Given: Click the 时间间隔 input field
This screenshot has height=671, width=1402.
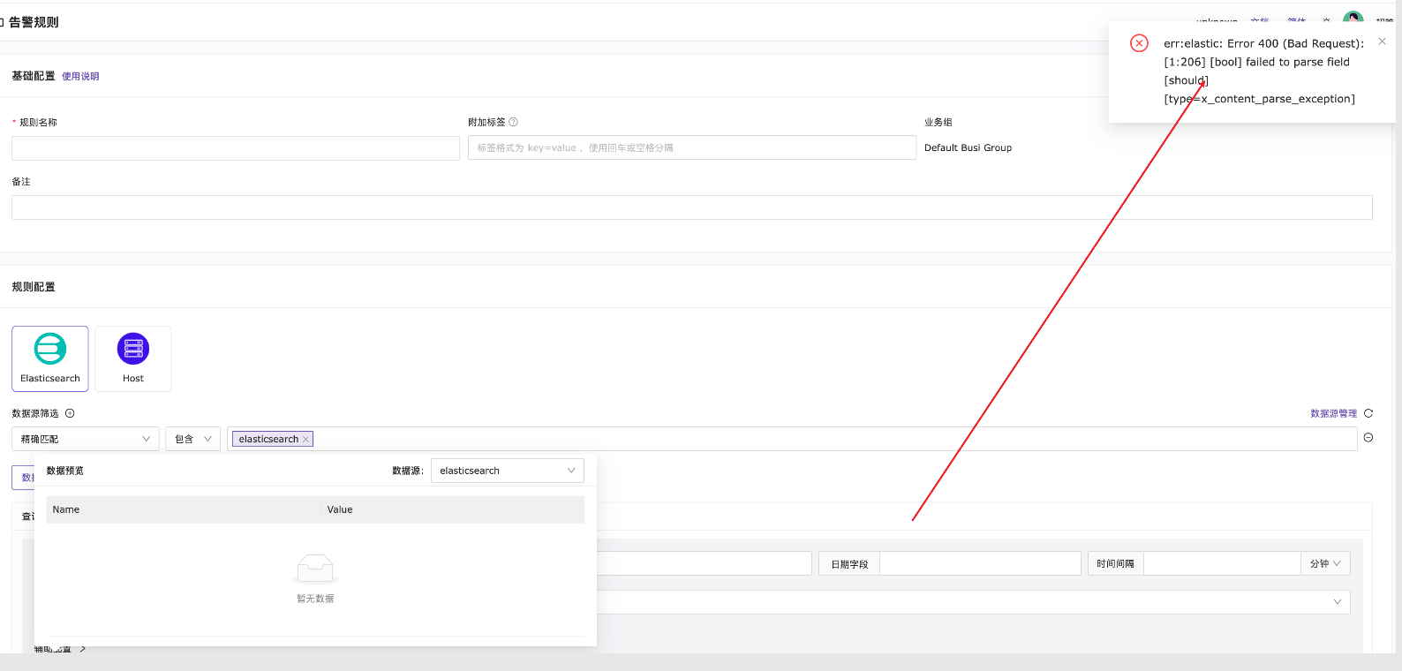Looking at the screenshot, I should [x=1221, y=563].
